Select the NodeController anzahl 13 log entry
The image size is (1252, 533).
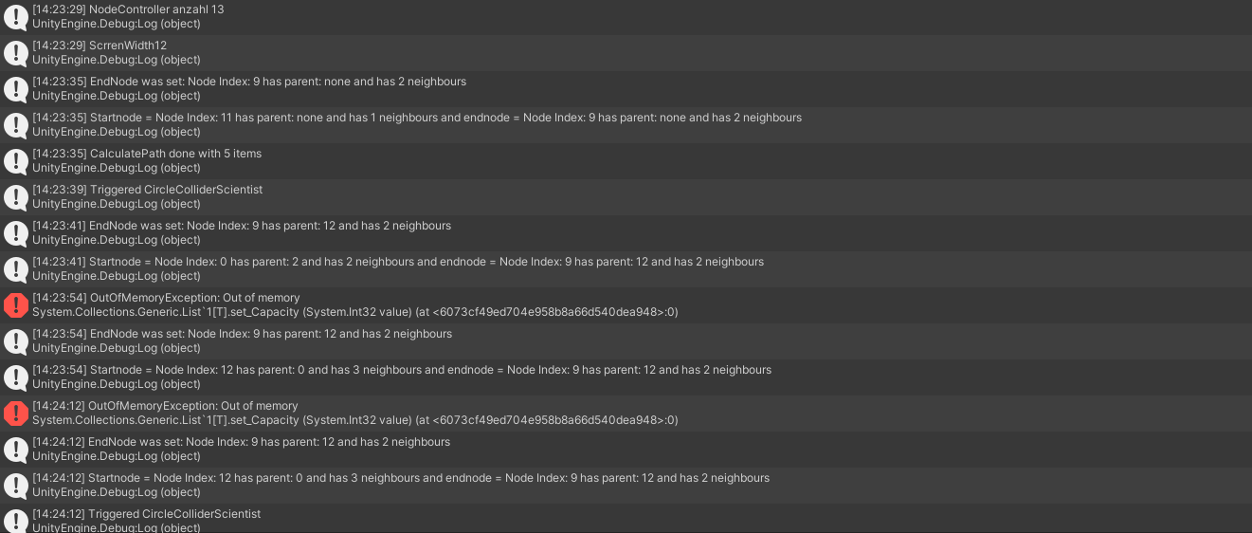(626, 17)
